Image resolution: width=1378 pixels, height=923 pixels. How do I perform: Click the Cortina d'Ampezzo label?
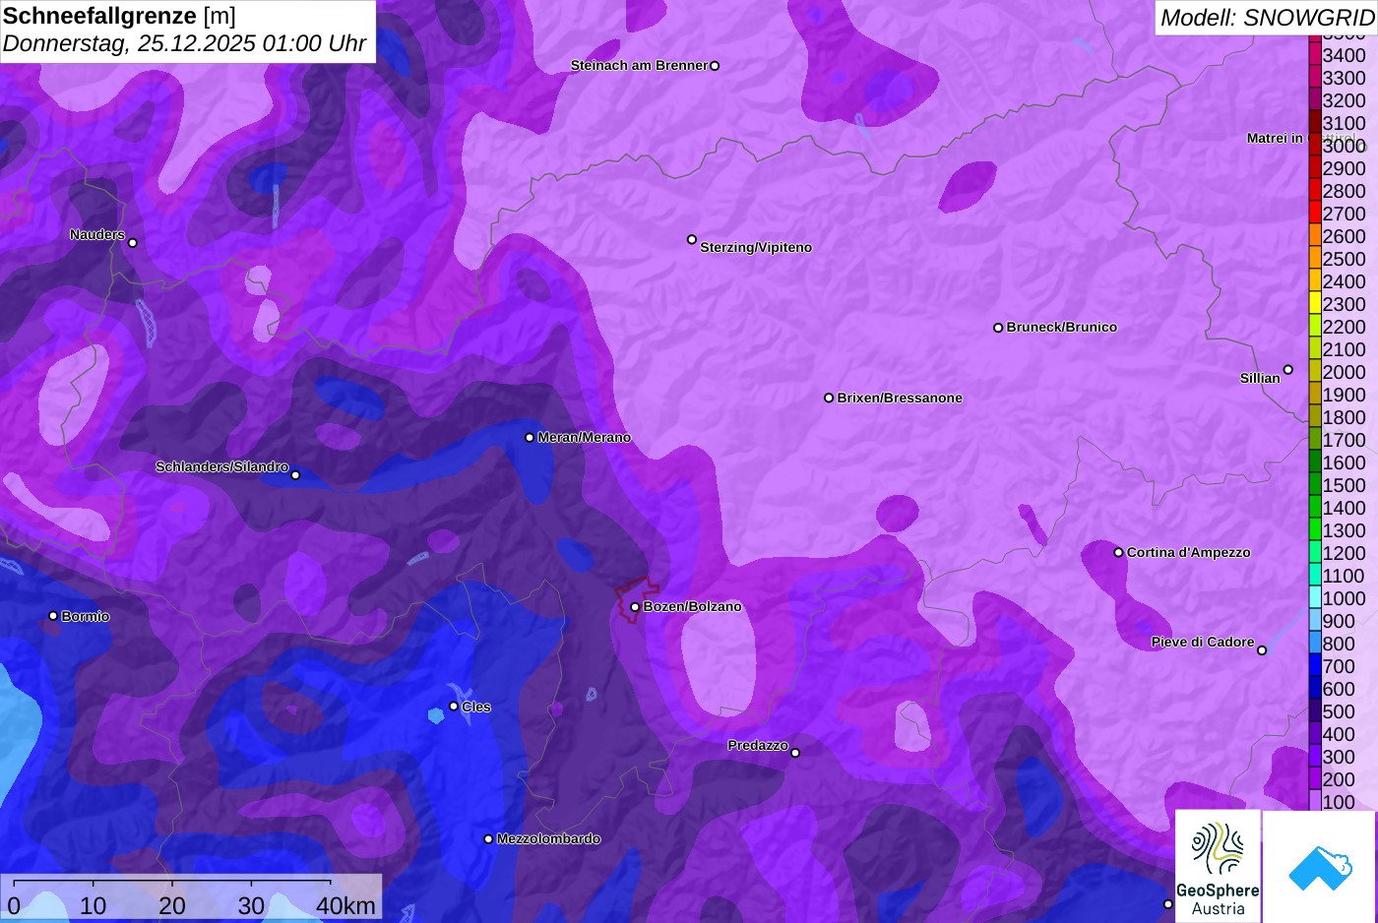click(x=1188, y=553)
